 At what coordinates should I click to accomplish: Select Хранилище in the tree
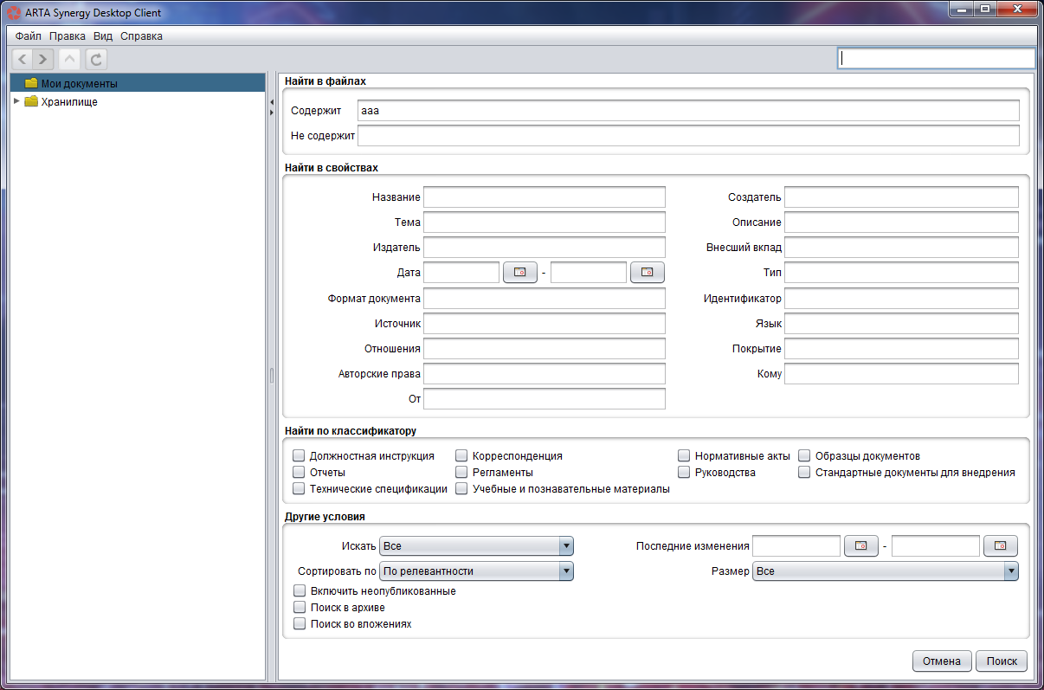[69, 101]
